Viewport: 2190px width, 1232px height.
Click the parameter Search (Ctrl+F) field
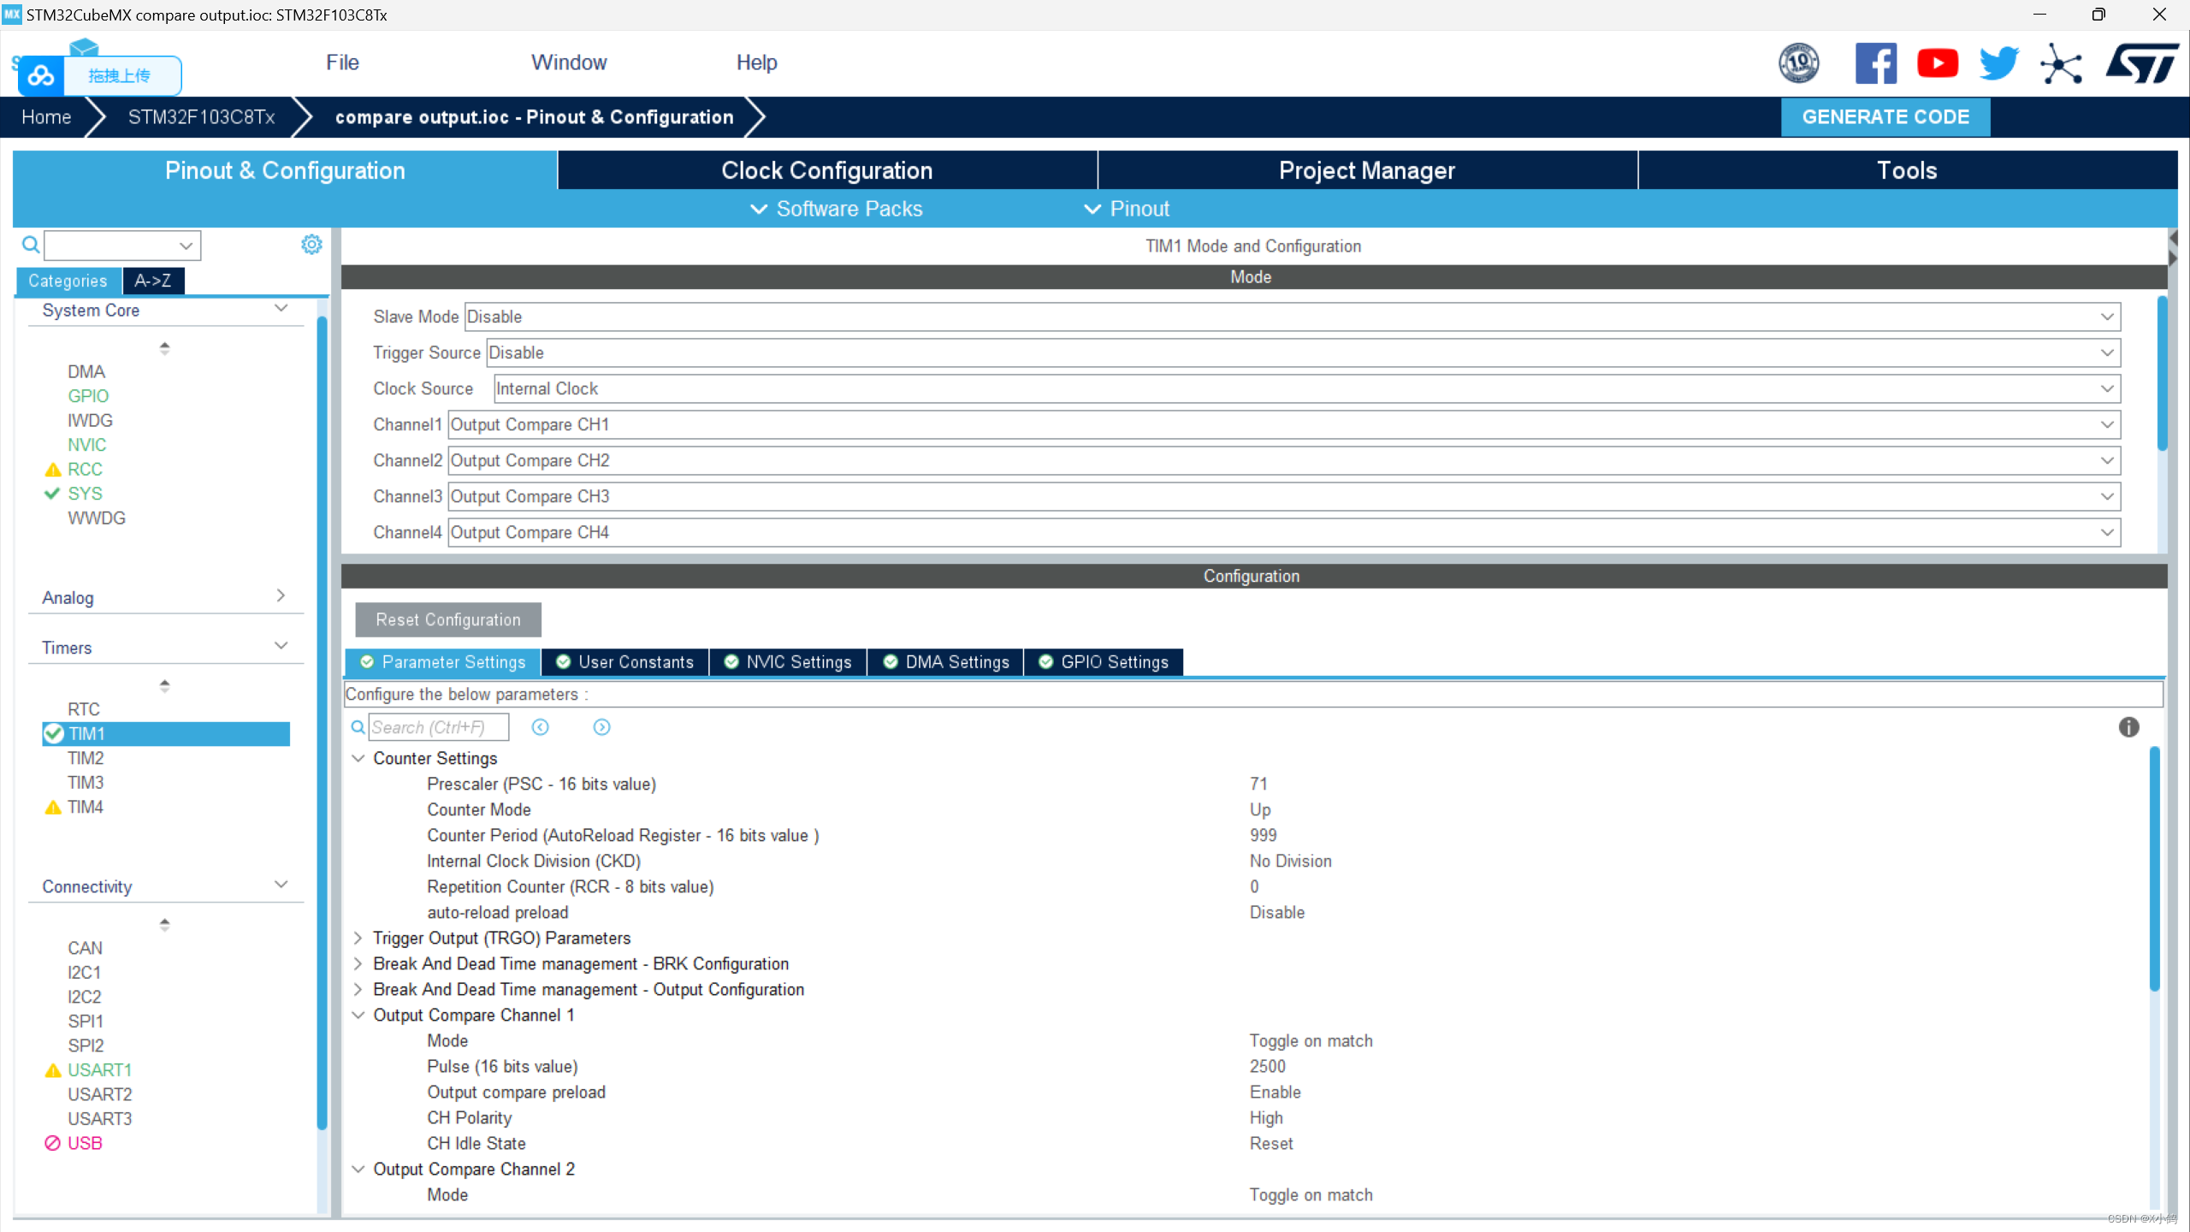[x=439, y=727]
